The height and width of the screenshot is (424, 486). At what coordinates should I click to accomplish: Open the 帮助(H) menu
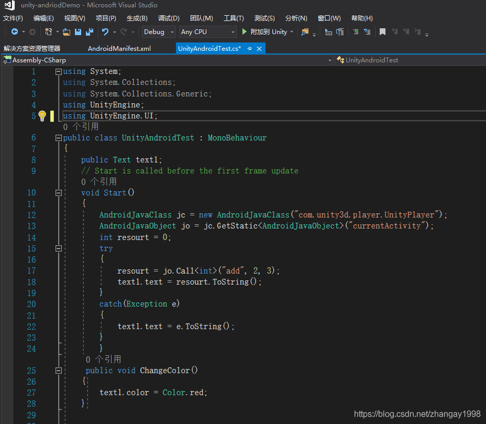click(362, 18)
